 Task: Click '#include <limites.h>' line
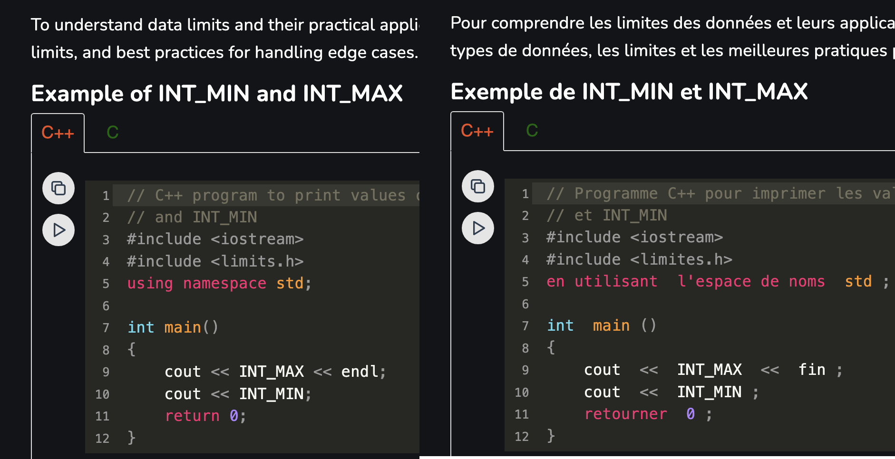(639, 259)
